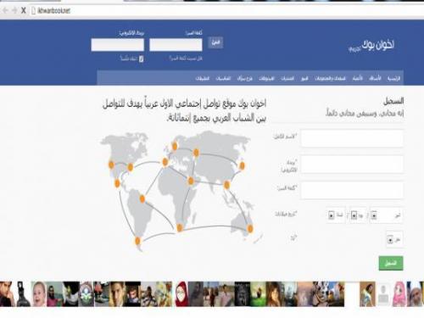This screenshot has height=318, width=424.
Task: Open the birth year dropdown
Action: pyautogui.click(x=336, y=215)
